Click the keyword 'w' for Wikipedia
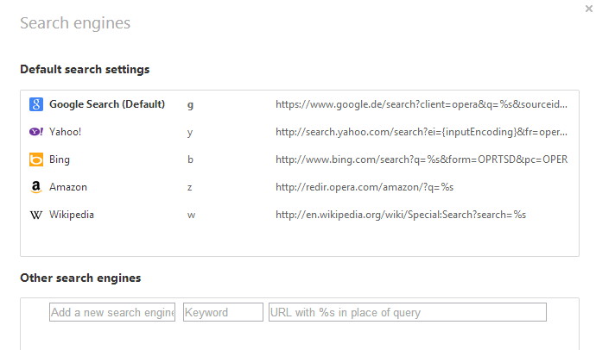 (x=191, y=215)
